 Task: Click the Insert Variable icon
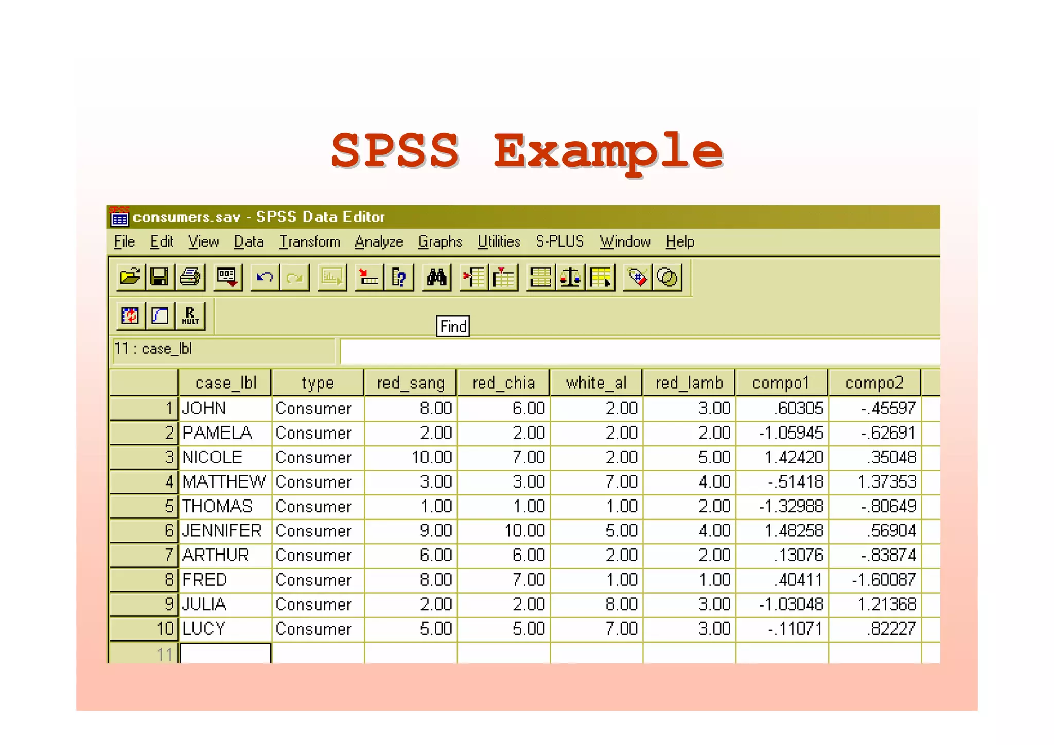[x=503, y=278]
